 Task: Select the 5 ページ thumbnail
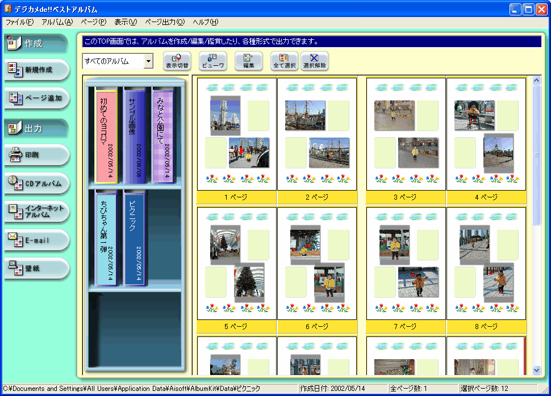tap(237, 263)
